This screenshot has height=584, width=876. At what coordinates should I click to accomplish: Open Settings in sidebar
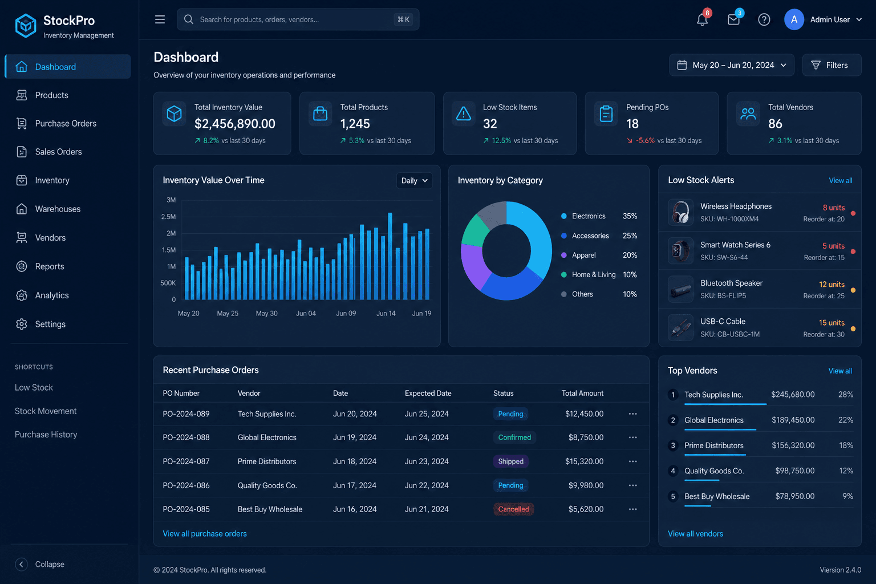pos(68,324)
